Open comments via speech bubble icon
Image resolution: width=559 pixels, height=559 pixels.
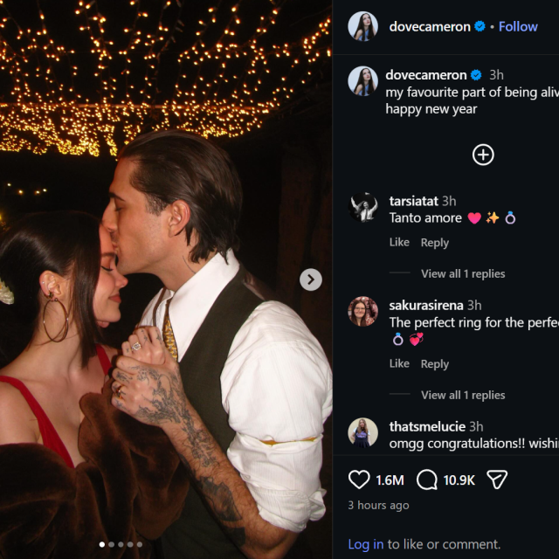(x=427, y=480)
